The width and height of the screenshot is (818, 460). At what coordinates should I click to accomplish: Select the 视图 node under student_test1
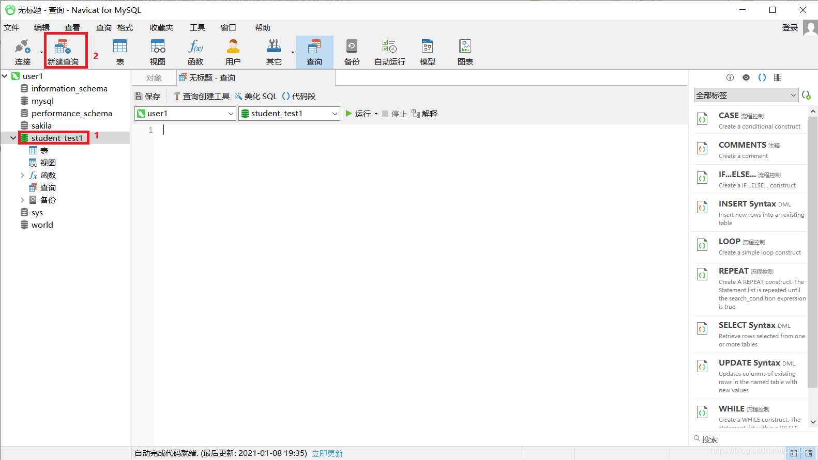(x=48, y=163)
